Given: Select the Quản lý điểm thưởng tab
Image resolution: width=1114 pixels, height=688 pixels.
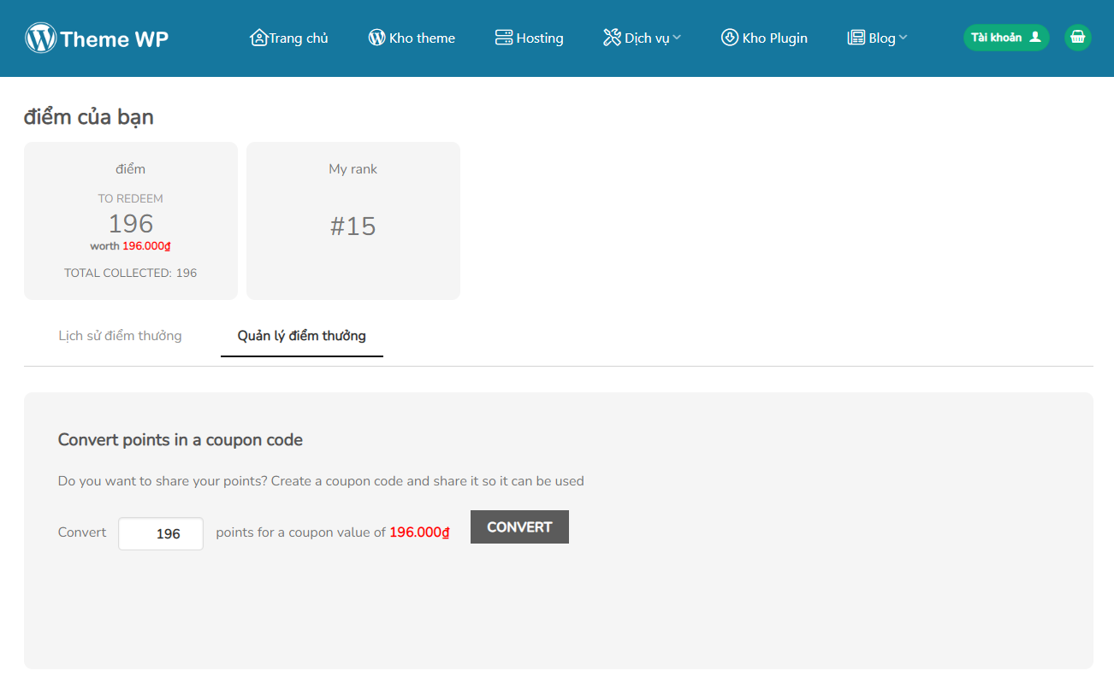Looking at the screenshot, I should tap(301, 336).
